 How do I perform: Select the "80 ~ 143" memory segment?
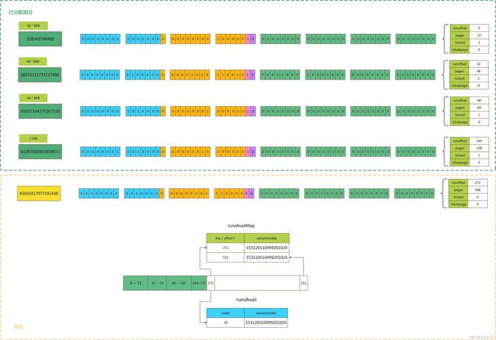point(179,282)
